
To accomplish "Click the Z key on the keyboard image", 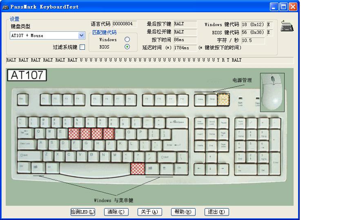I will point(48,156).
